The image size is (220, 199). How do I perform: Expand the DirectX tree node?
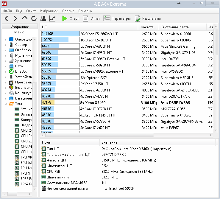tap(6, 71)
